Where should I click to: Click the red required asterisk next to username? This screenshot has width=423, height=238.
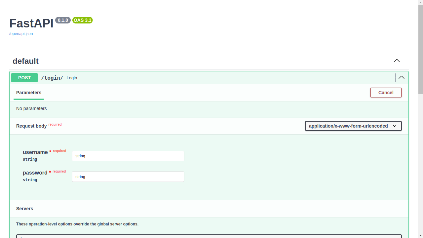coord(50,151)
